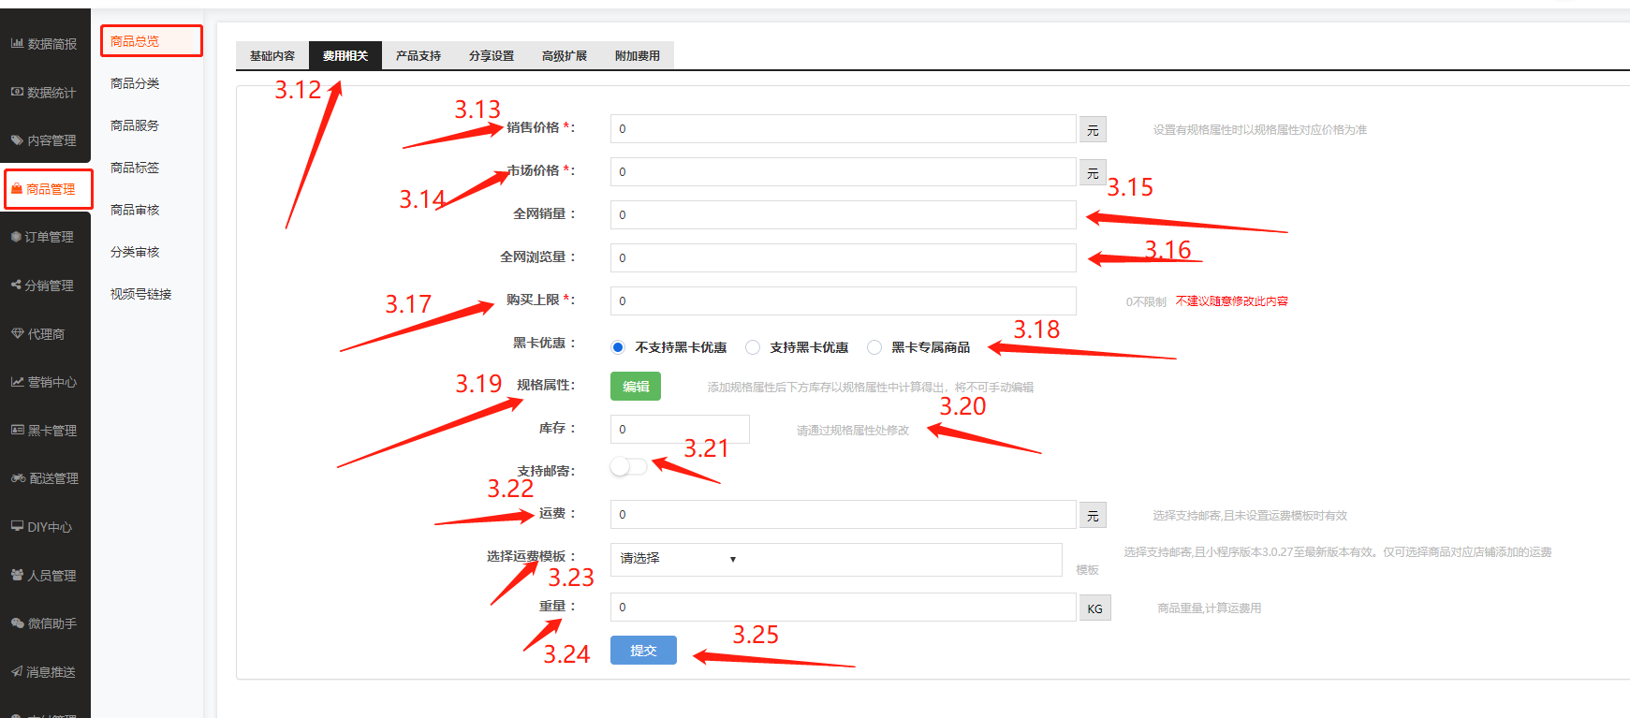Open the 分享设置 tab
1630x718 pixels.
pos(492,56)
